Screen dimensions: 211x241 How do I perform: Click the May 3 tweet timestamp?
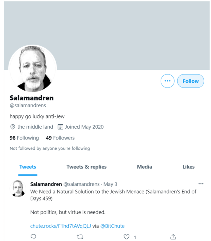110,184
